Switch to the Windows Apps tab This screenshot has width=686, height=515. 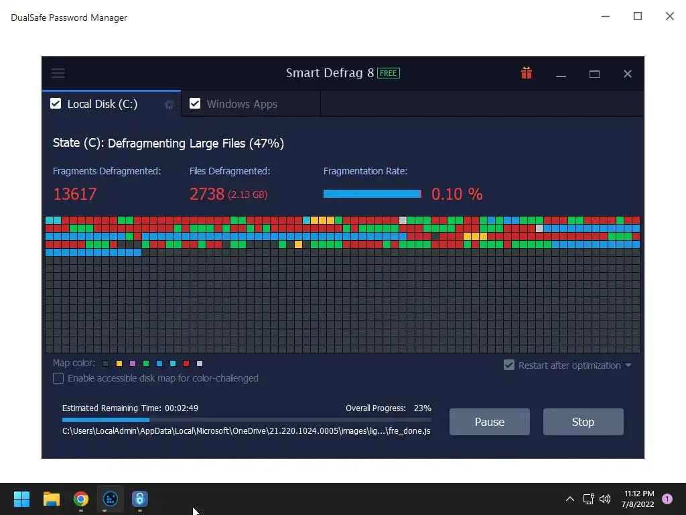tap(251, 104)
